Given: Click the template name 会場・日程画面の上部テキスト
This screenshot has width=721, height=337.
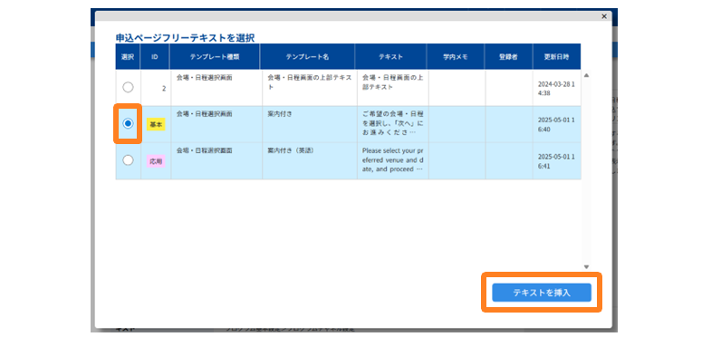Looking at the screenshot, I should (x=310, y=82).
